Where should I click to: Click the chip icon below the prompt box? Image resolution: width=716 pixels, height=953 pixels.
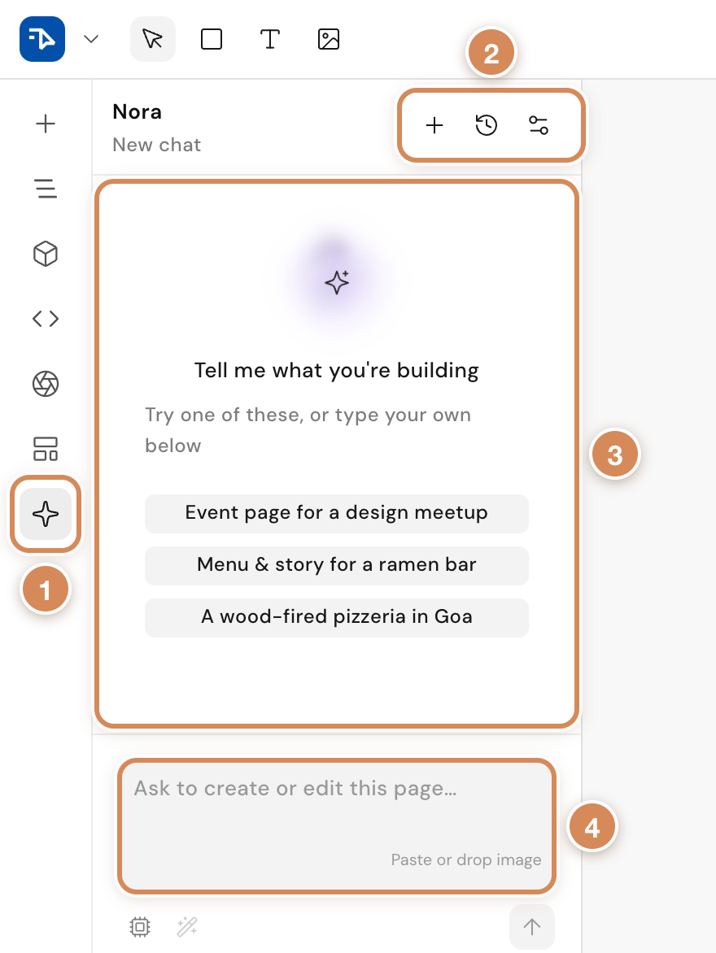140,927
